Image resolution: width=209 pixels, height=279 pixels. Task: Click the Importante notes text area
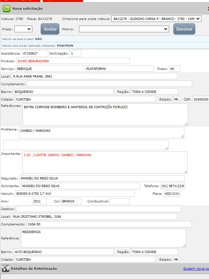pyautogui.click(x=105, y=162)
